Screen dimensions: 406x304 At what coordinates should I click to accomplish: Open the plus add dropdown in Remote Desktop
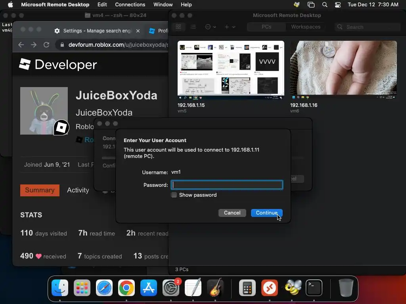(230, 27)
